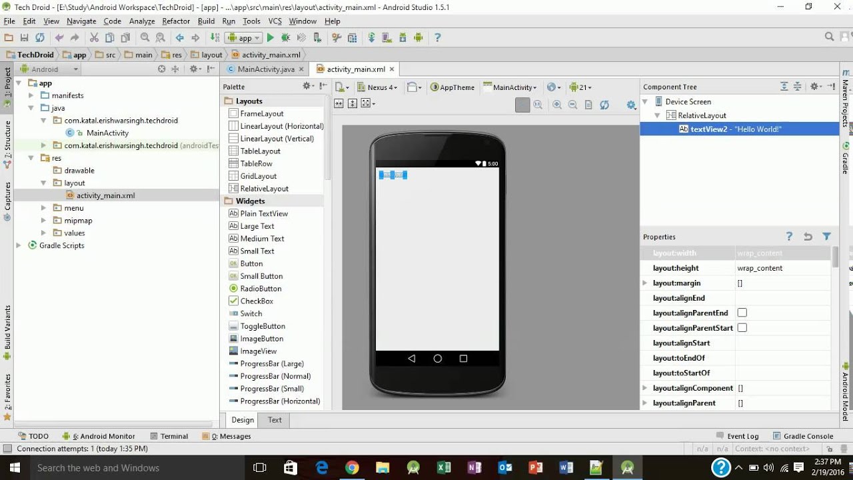This screenshot has height=480, width=853.
Task: Open the Event Log
Action: point(737,436)
